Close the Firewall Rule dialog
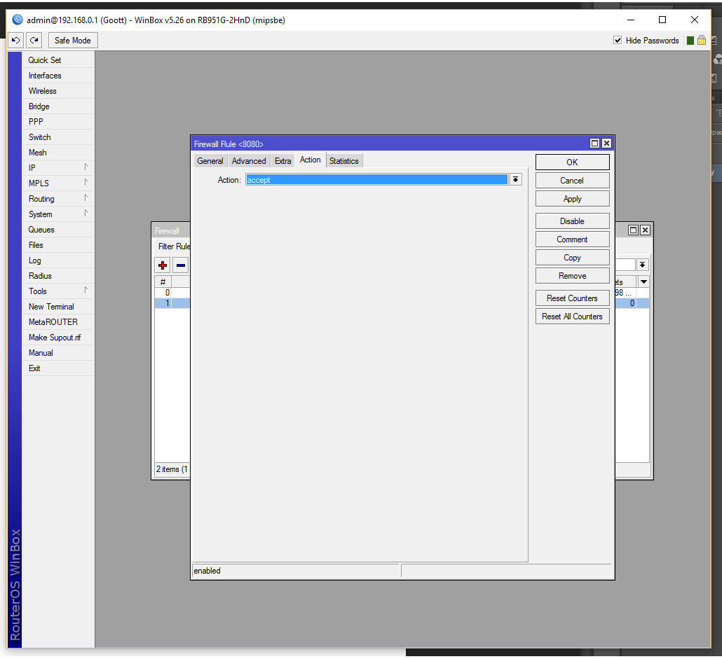This screenshot has height=659, width=722. (607, 144)
